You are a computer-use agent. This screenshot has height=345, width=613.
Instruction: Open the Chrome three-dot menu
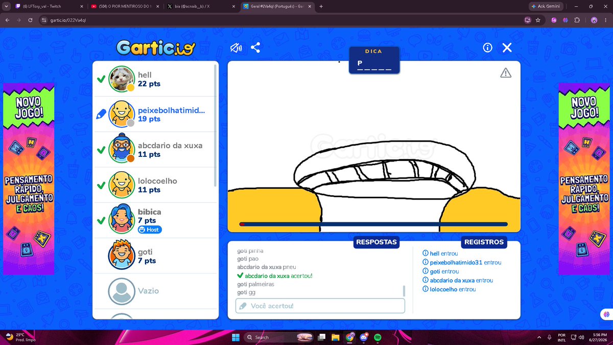pos(606,20)
